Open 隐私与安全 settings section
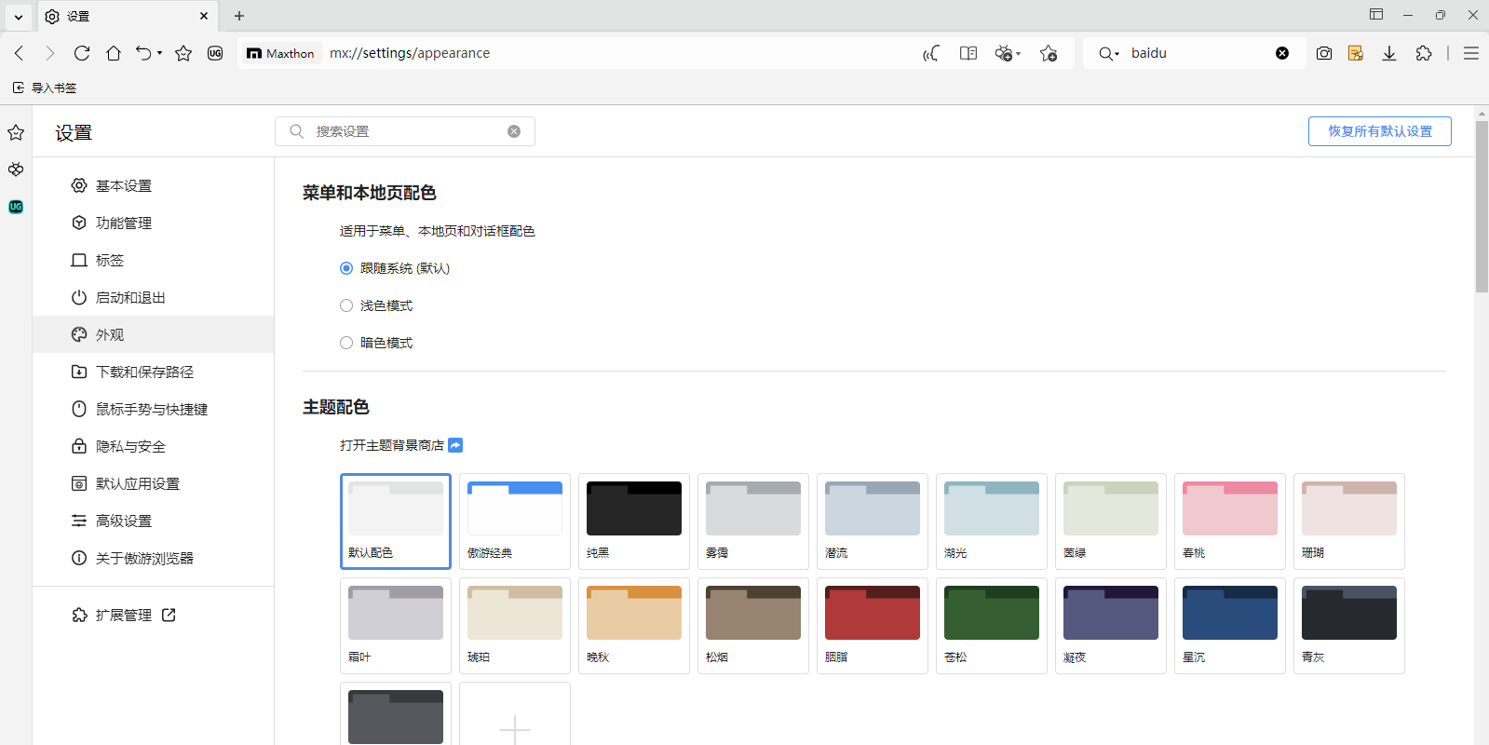The height and width of the screenshot is (745, 1489). click(x=130, y=446)
